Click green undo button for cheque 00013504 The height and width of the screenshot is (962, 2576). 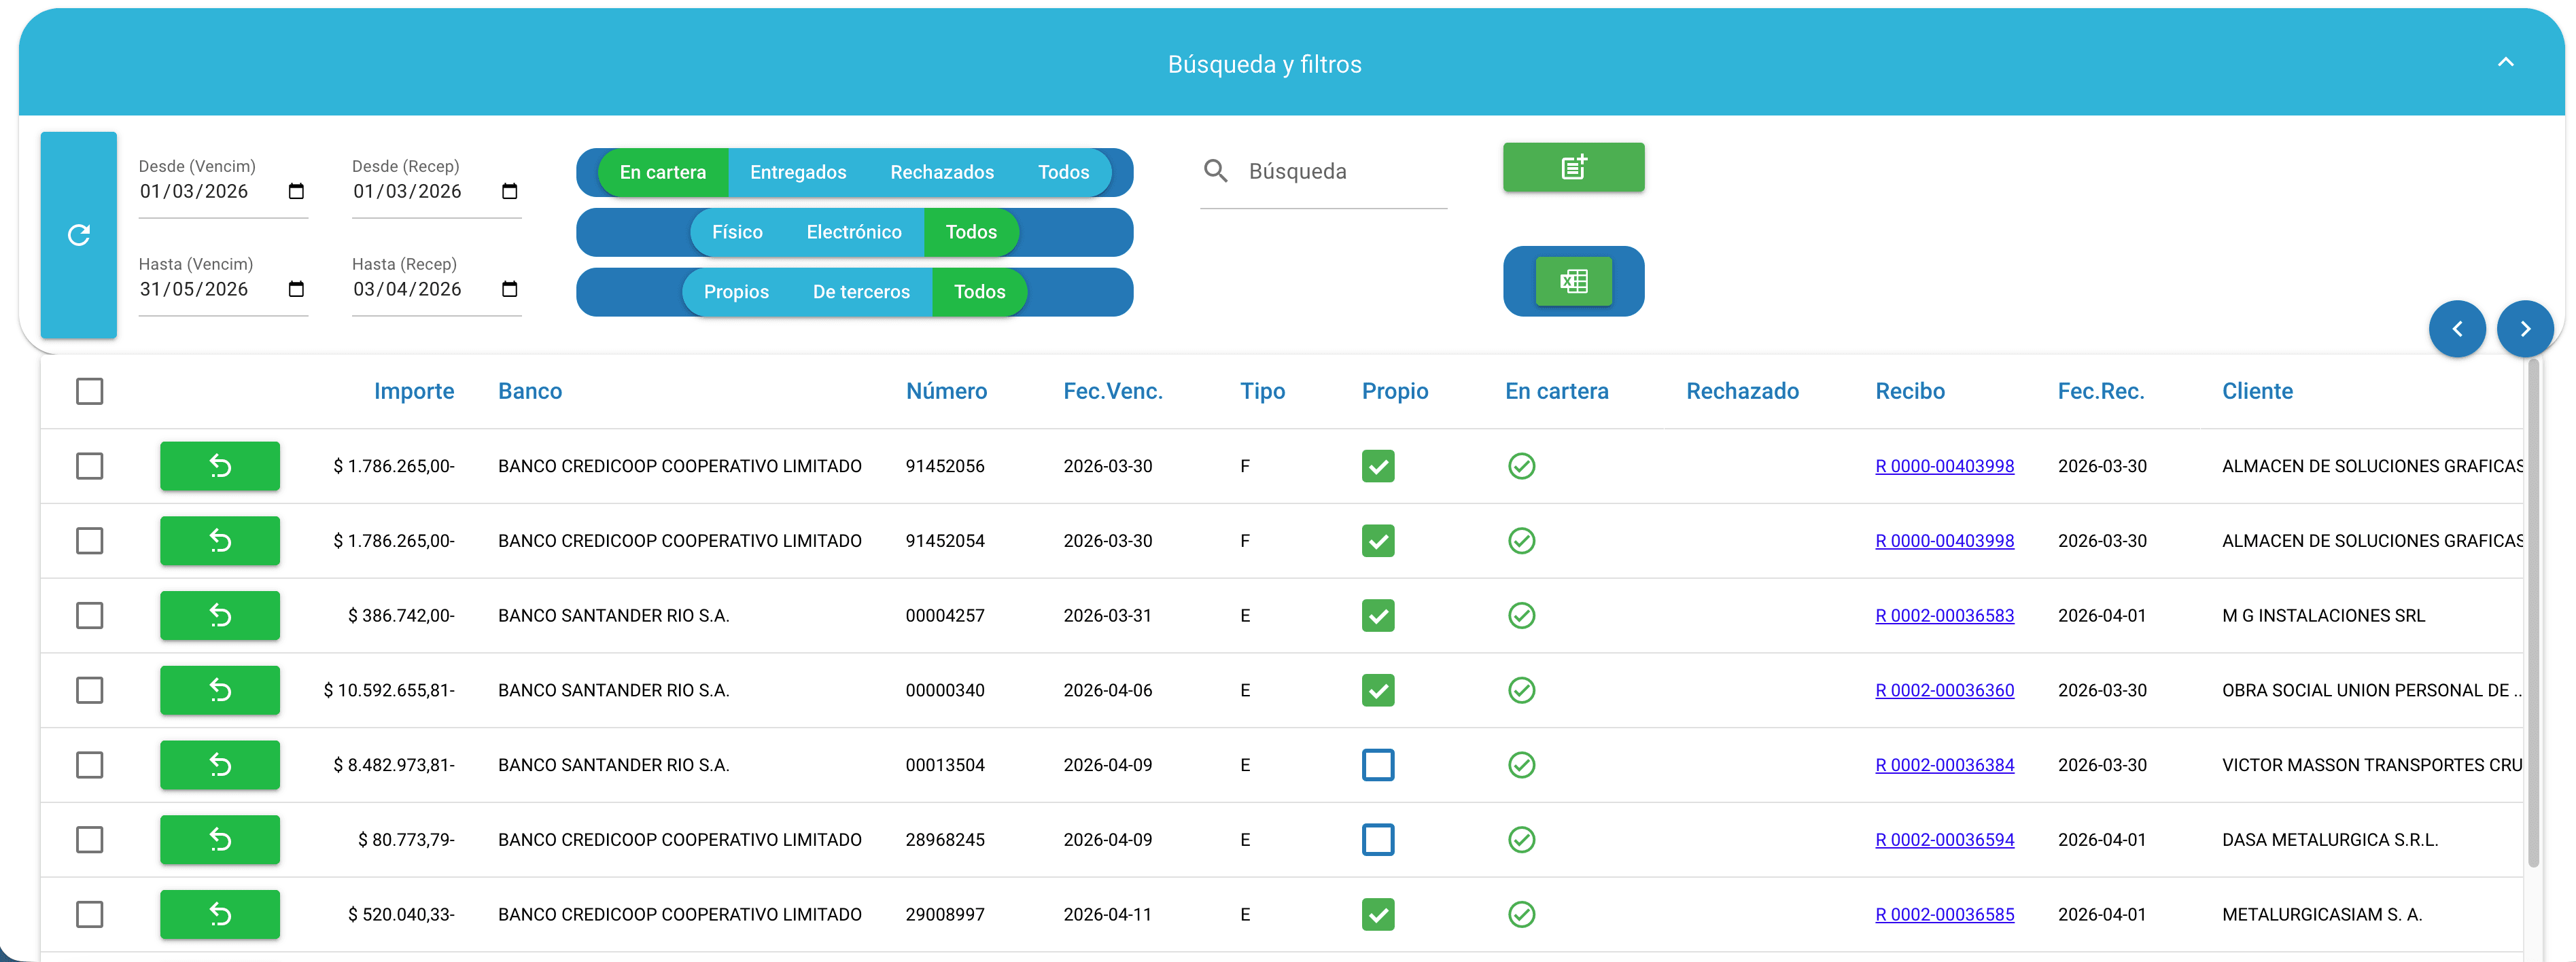coord(220,765)
